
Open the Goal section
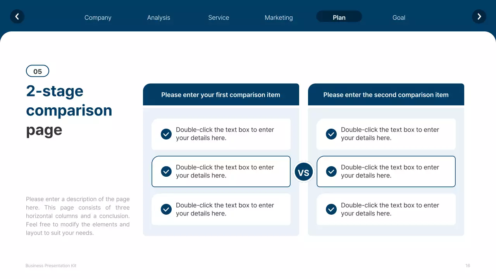click(399, 17)
